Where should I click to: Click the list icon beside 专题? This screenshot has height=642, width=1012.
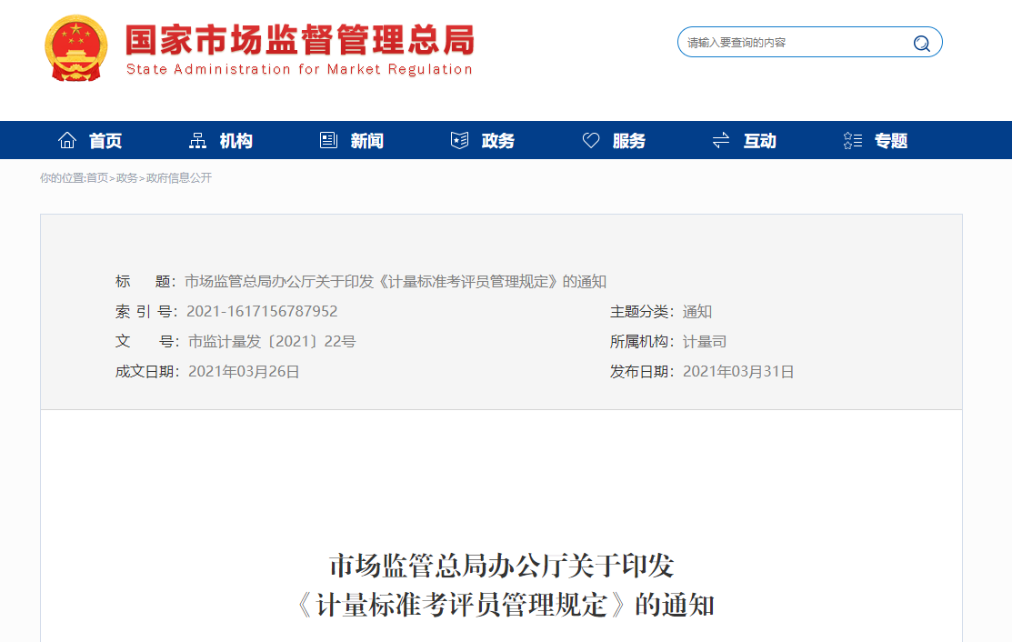pyautogui.click(x=853, y=140)
